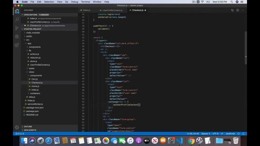Open package.json in the file tree

point(49,111)
